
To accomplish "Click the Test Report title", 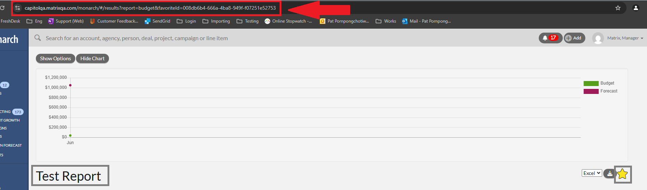I will (68, 176).
